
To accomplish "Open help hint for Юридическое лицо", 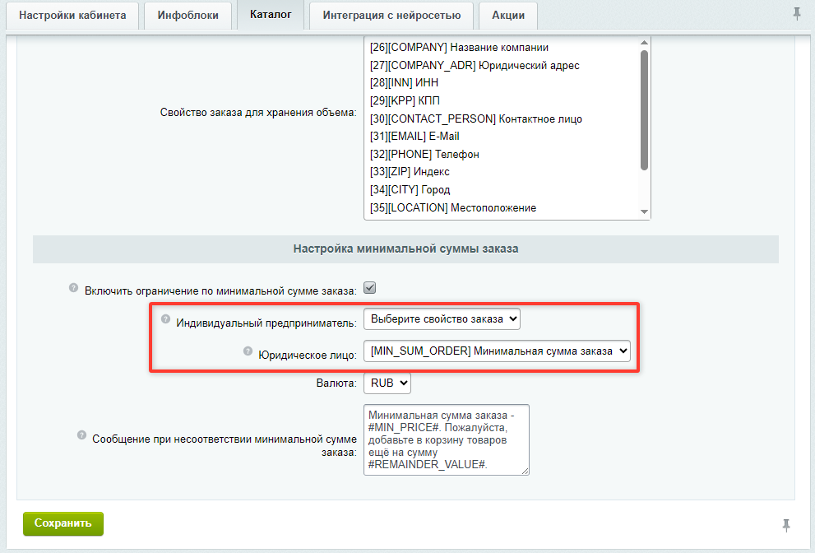I will point(248,351).
